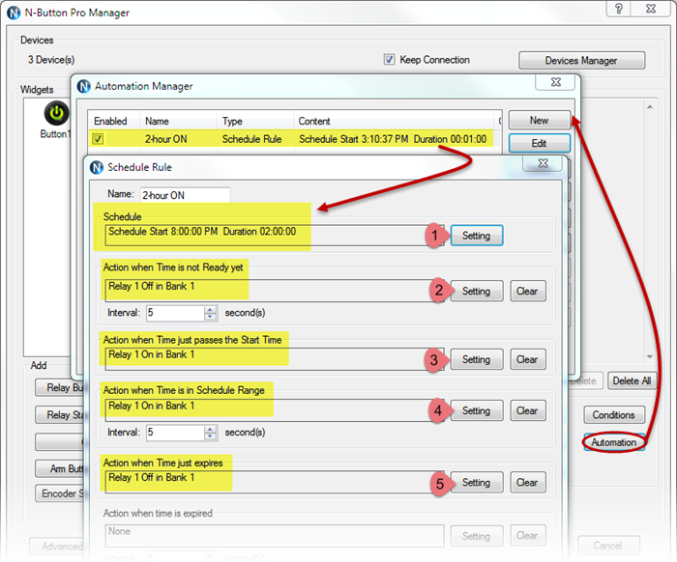Uncheck the Enabled box for 2-hour ON rule
677x562 pixels.
click(98, 139)
